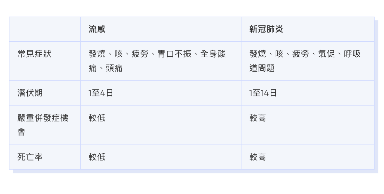
Task: Click the 流感 column header
Action: tap(97, 29)
